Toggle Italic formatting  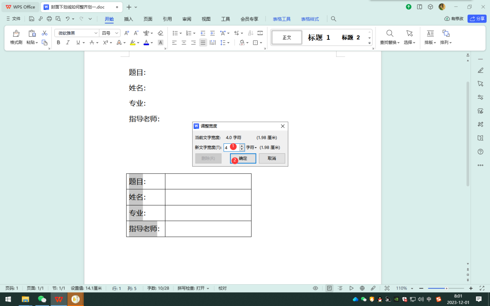pyautogui.click(x=68, y=42)
